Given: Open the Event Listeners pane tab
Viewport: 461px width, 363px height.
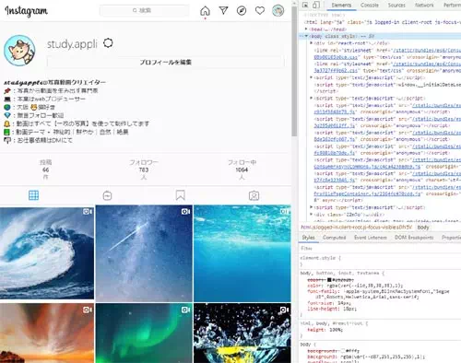Looking at the screenshot, I should point(371,238).
